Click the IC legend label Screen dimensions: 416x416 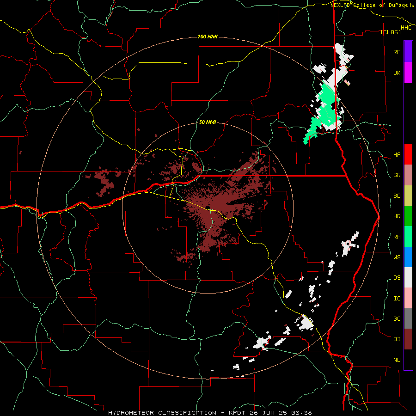pos(397,298)
